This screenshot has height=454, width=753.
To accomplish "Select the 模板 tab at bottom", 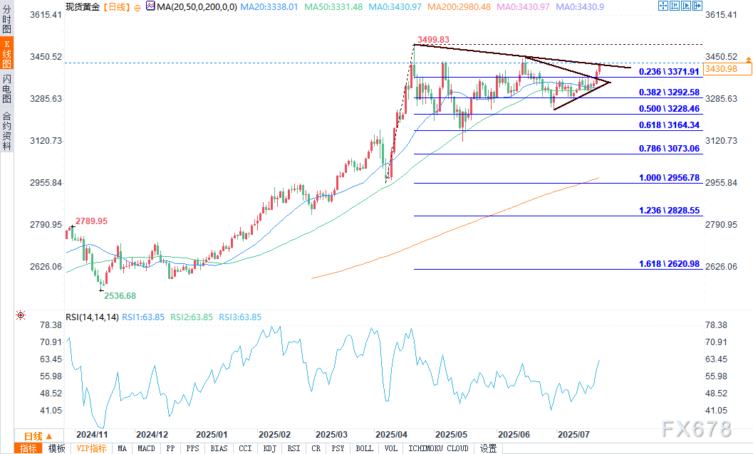I will tap(56, 448).
